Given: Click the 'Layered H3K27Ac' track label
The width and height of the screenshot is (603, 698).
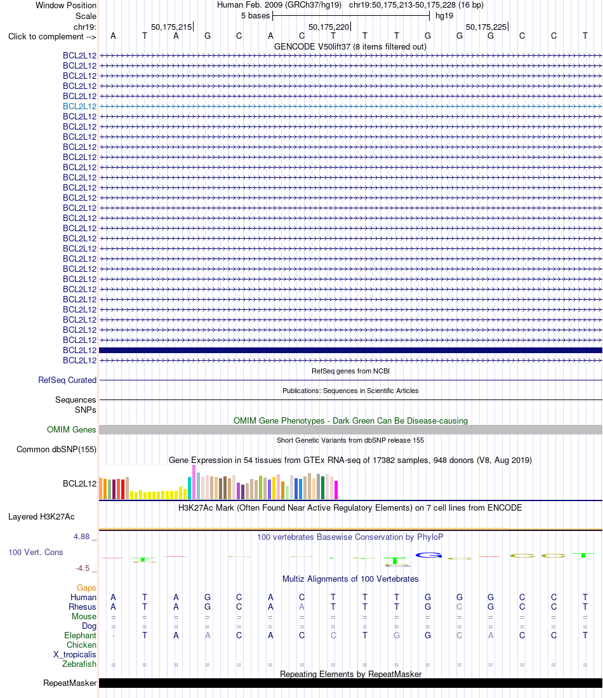Looking at the screenshot, I should coord(41,517).
